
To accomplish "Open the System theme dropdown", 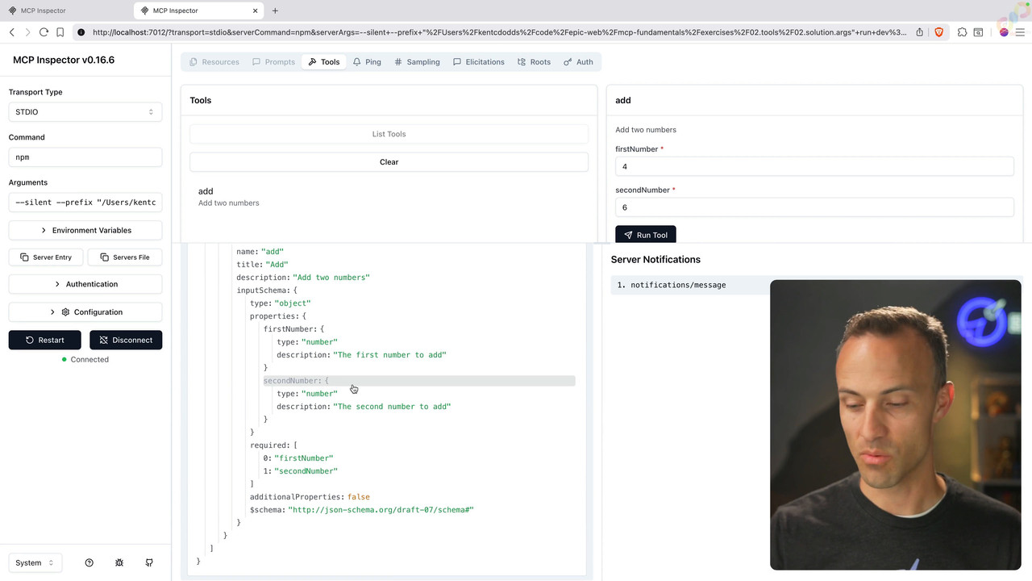I will point(35,562).
